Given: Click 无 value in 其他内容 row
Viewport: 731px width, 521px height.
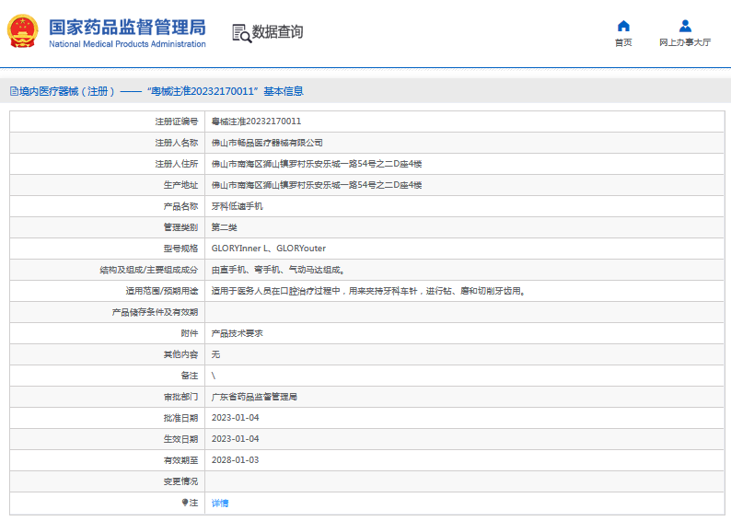Looking at the screenshot, I should point(215,354).
